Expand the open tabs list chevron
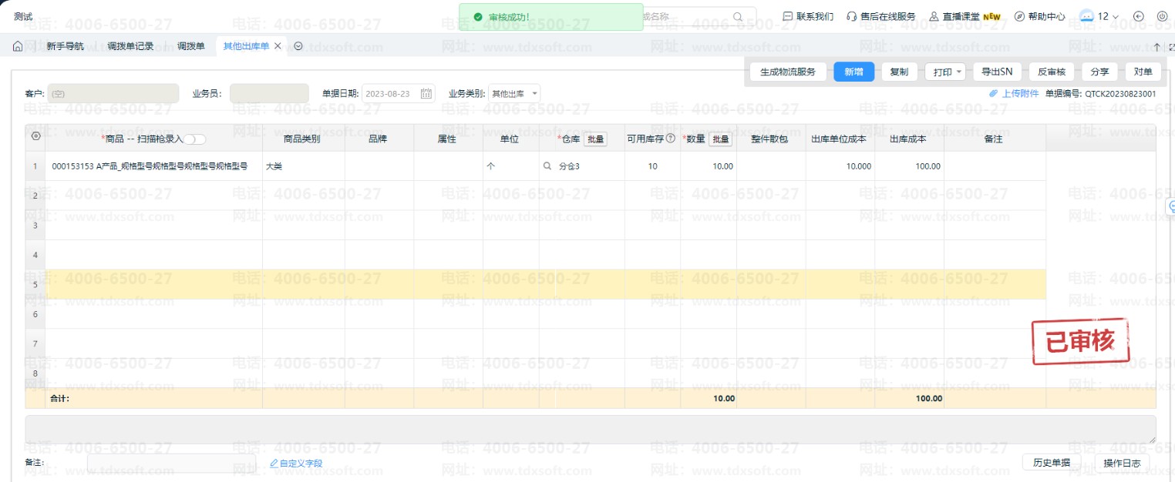Viewport: 1175px width, 482px height. [298, 46]
